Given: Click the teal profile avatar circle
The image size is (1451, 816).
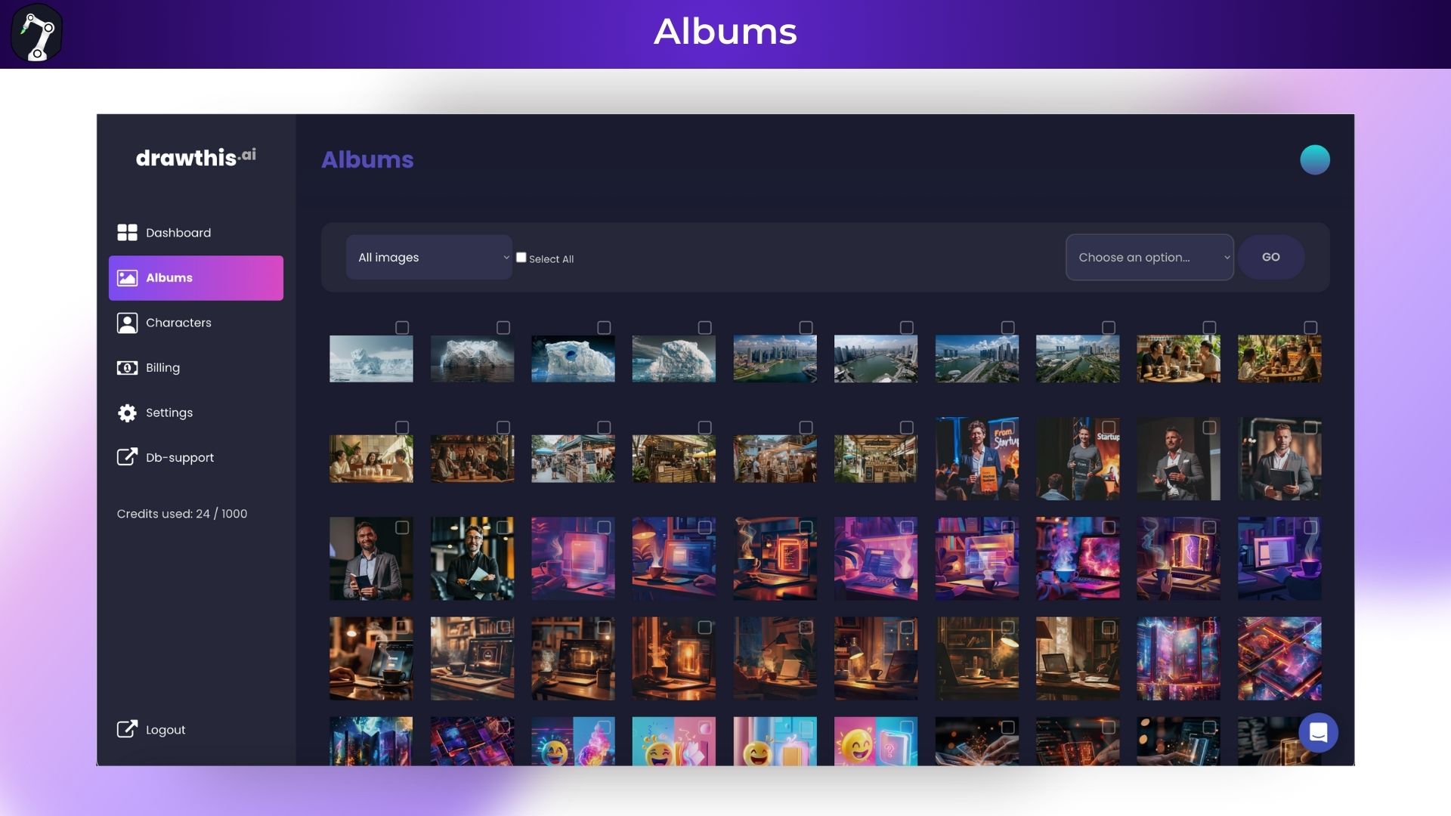Looking at the screenshot, I should tap(1314, 160).
